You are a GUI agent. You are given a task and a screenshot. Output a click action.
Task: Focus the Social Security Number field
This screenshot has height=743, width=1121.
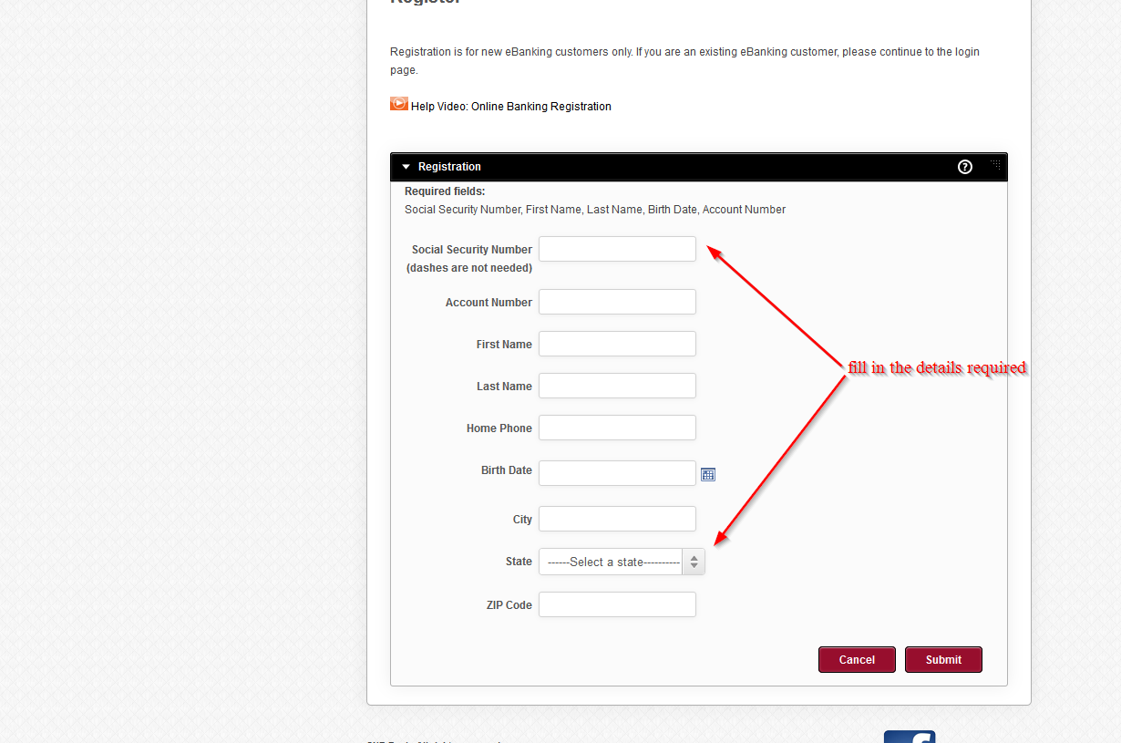coord(617,249)
